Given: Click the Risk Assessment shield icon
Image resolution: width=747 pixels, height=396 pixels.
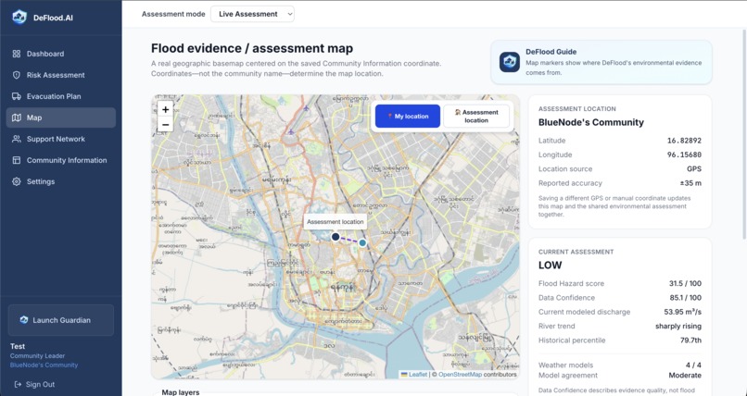Looking at the screenshot, I should coord(17,75).
